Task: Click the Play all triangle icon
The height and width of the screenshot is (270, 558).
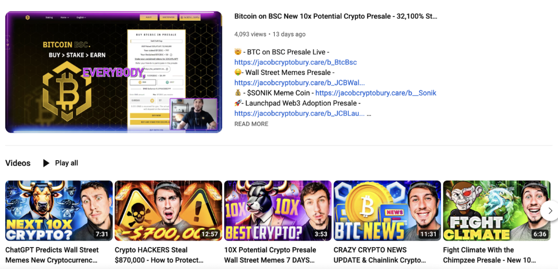Action: coord(46,163)
